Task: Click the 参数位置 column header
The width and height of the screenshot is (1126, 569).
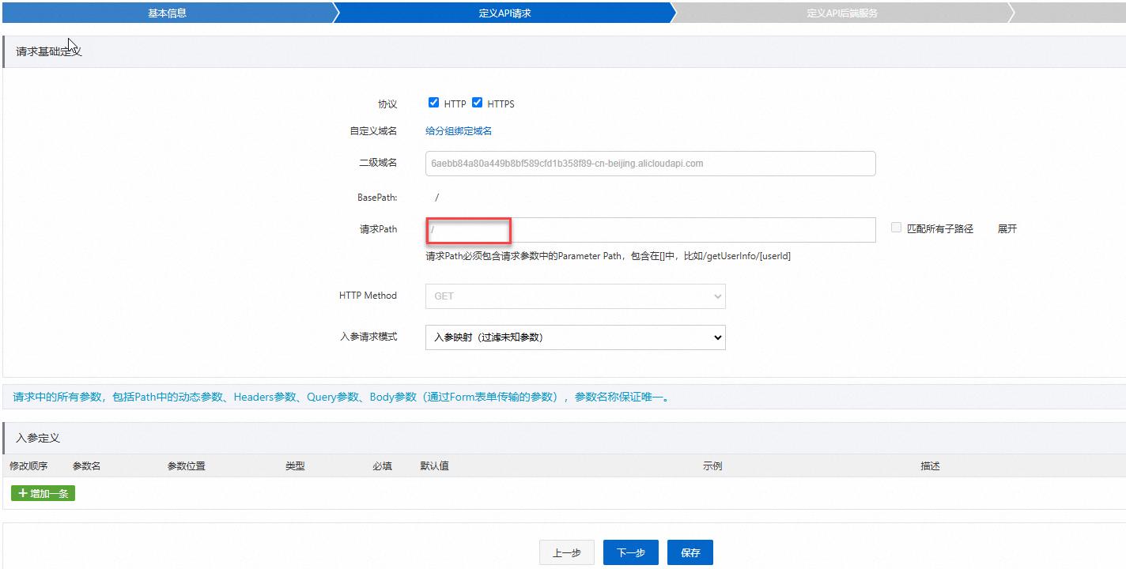Action: (x=187, y=466)
